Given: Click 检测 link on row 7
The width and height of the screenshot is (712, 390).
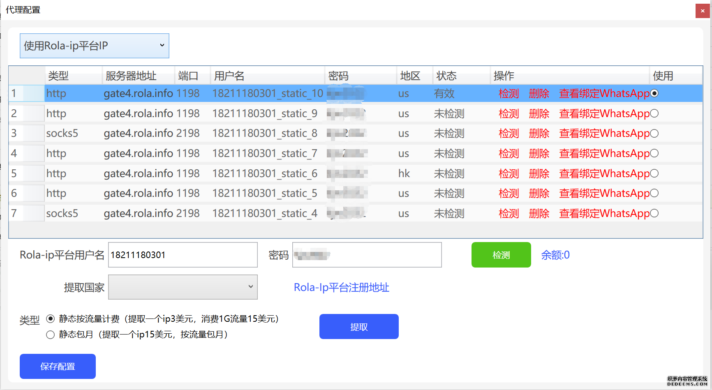Looking at the screenshot, I should [509, 213].
